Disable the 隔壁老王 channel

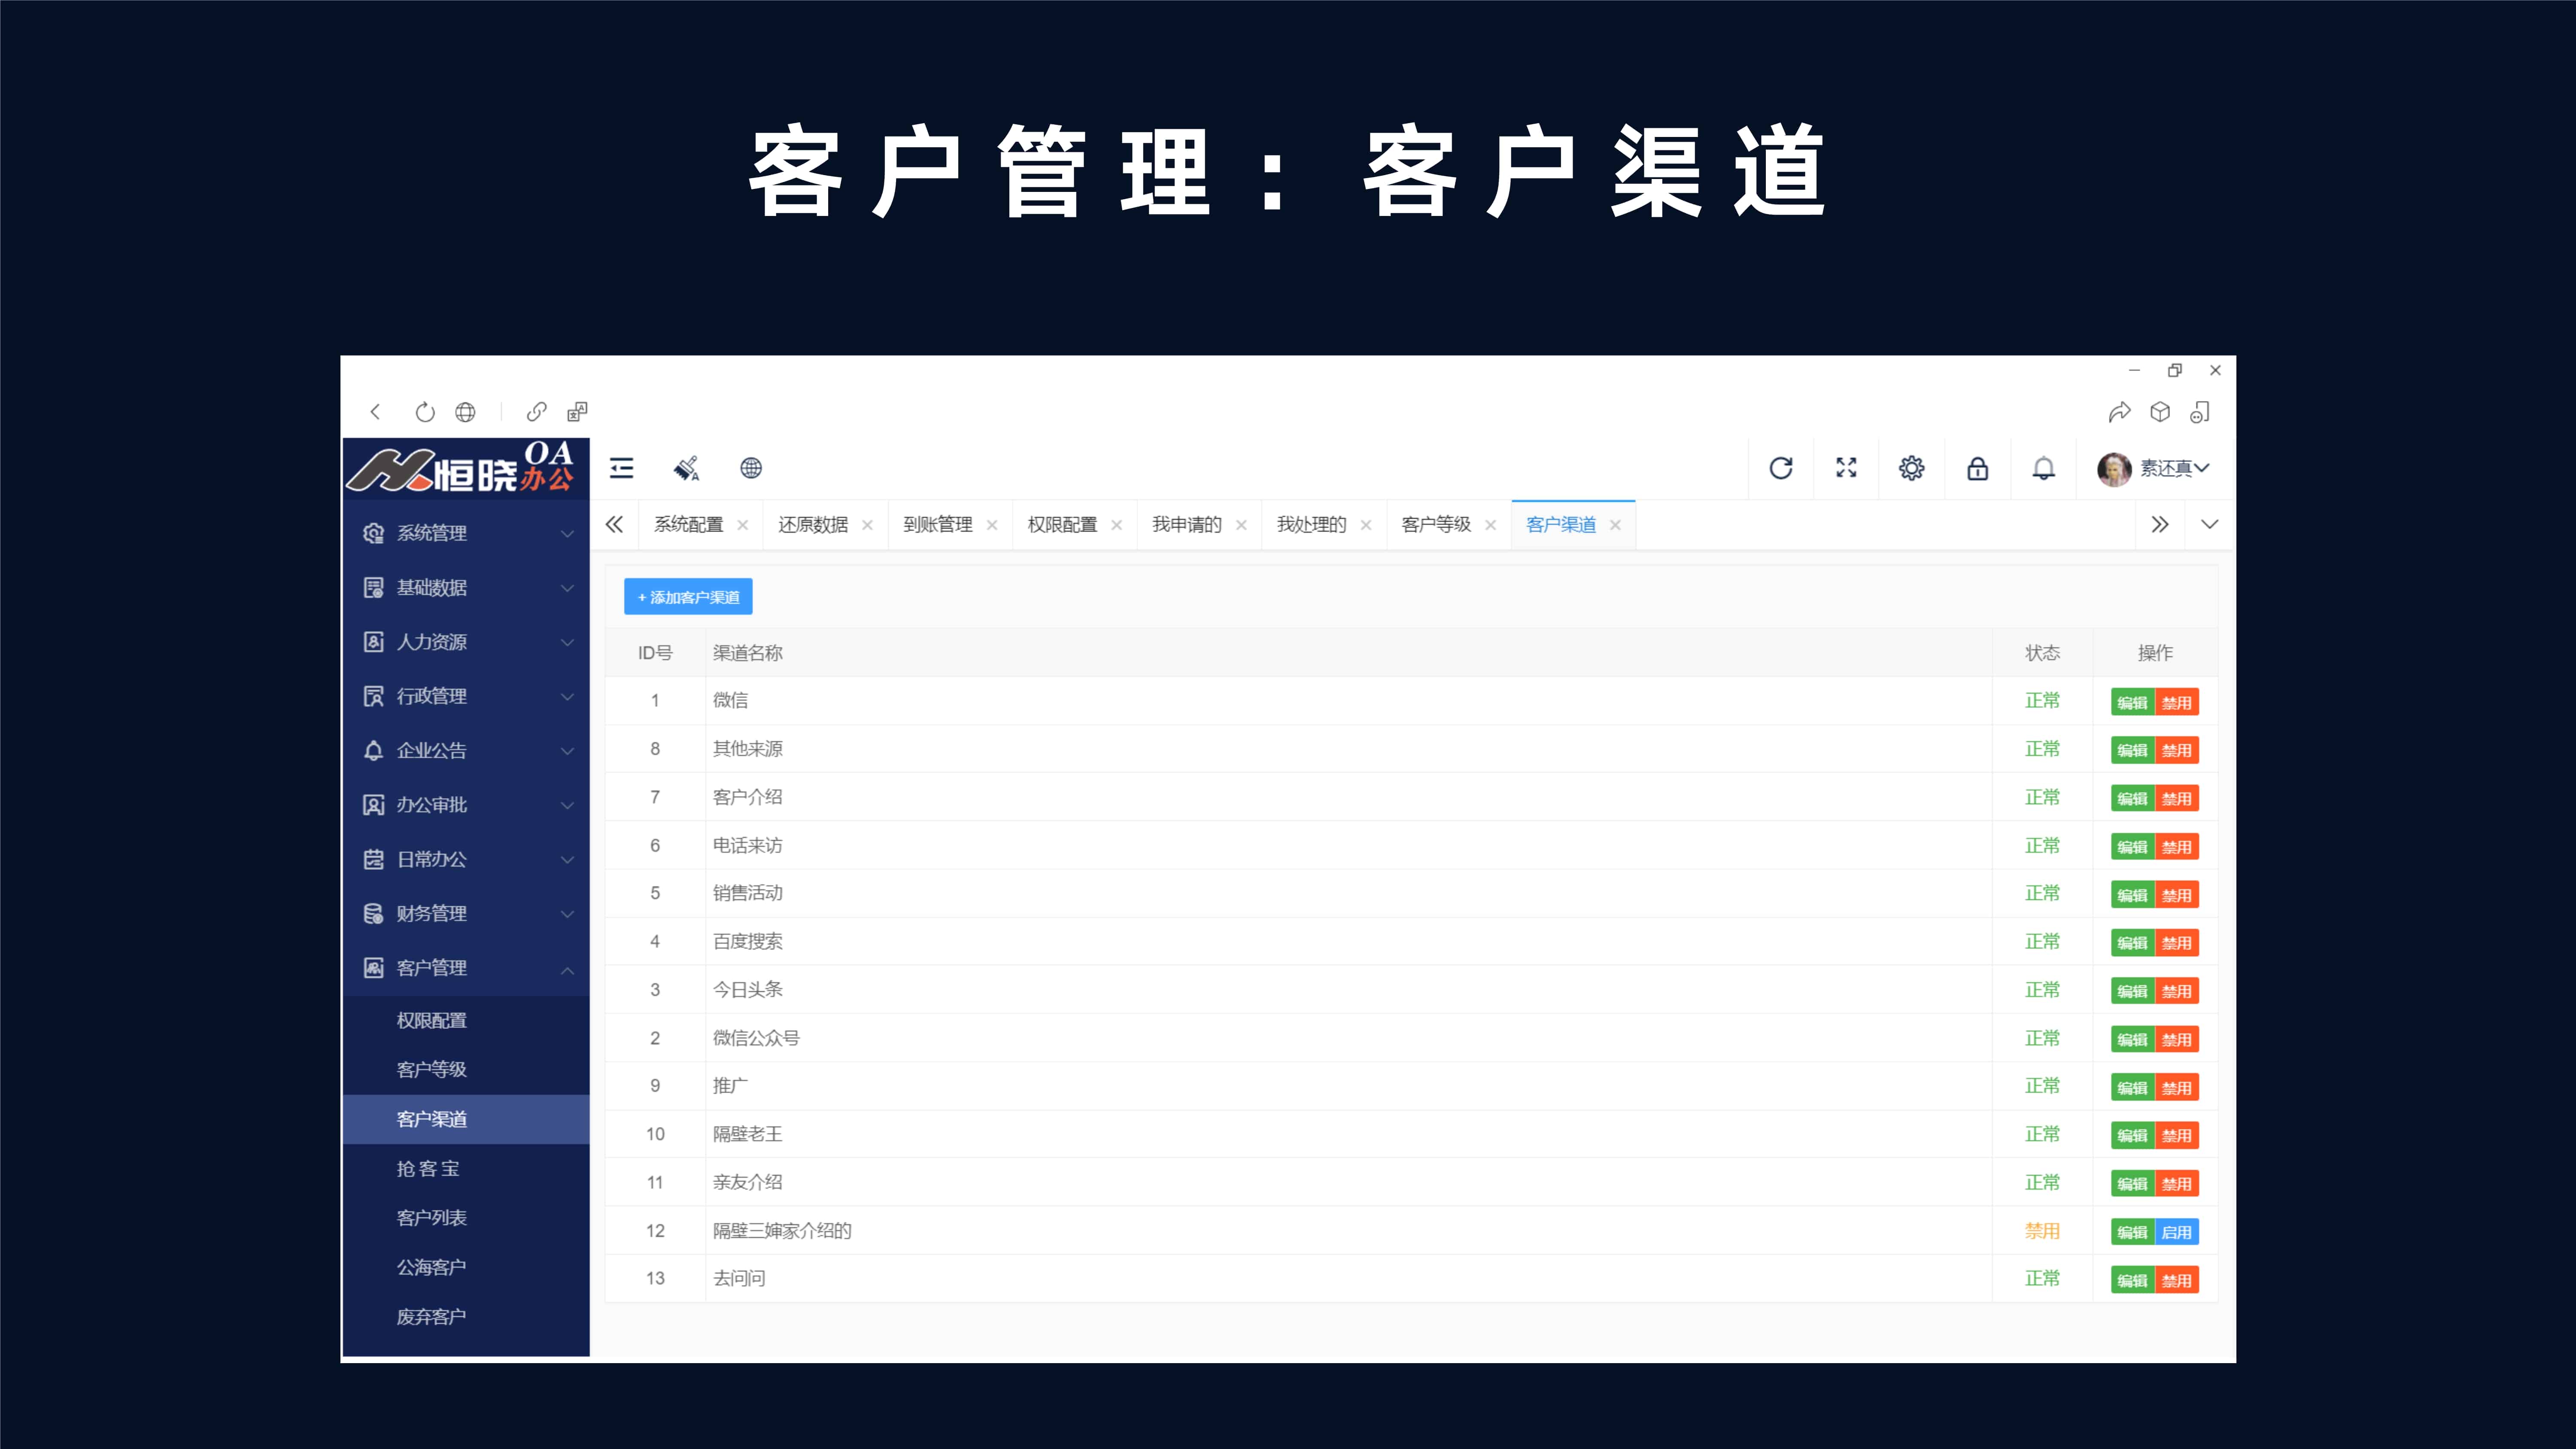[2177, 1136]
